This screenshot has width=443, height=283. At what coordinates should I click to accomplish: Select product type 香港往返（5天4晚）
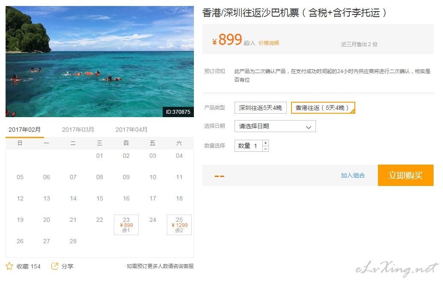tap(323, 108)
